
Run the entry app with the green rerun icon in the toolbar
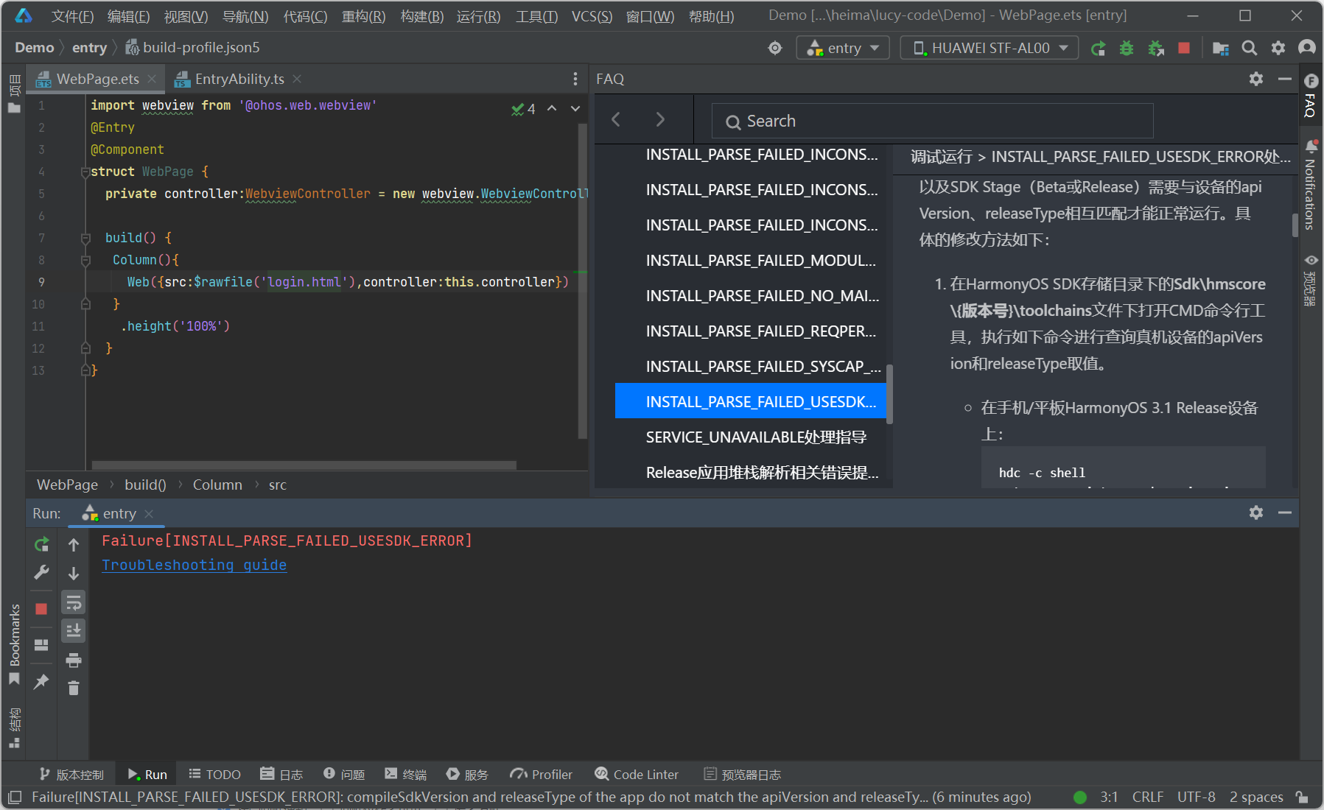coord(1098,48)
